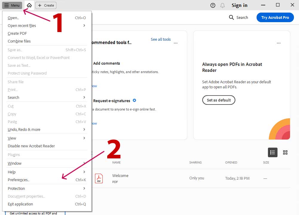Image resolution: width=299 pixels, height=215 pixels.
Task: Click 'Always open PDFs in Acrobat Reader' heading
Action: [232, 67]
